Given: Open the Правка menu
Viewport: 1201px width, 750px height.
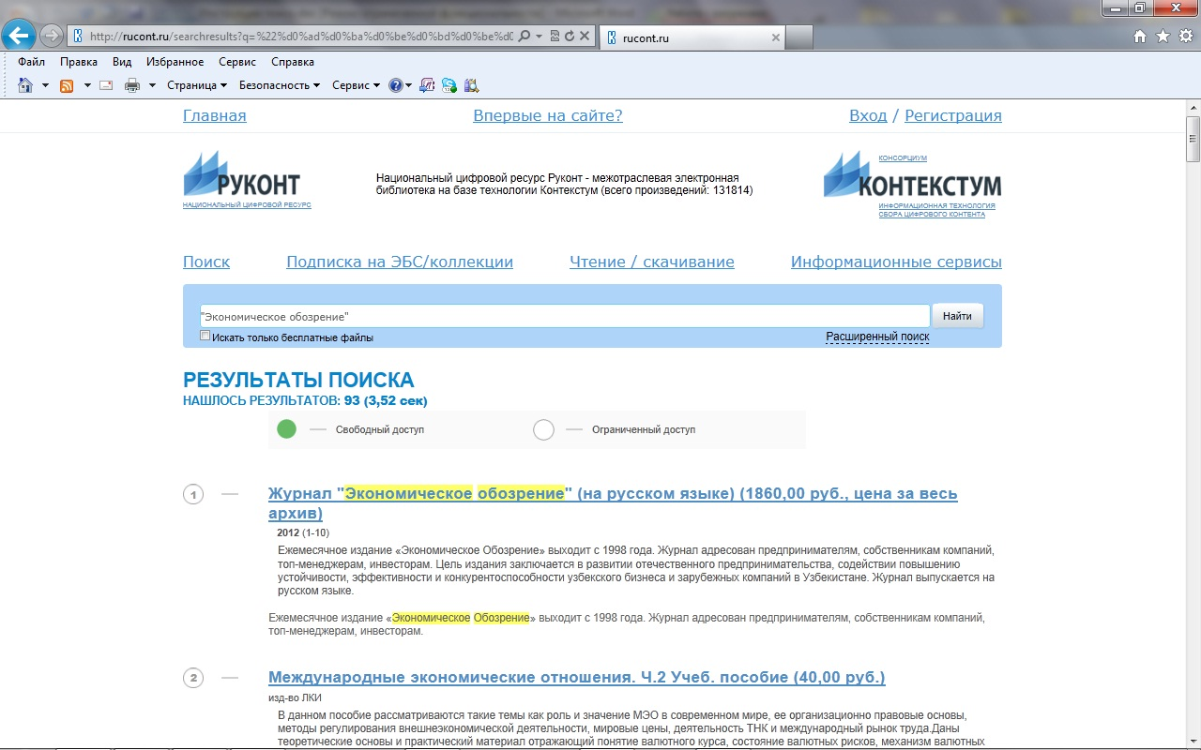Looking at the screenshot, I should (79, 62).
